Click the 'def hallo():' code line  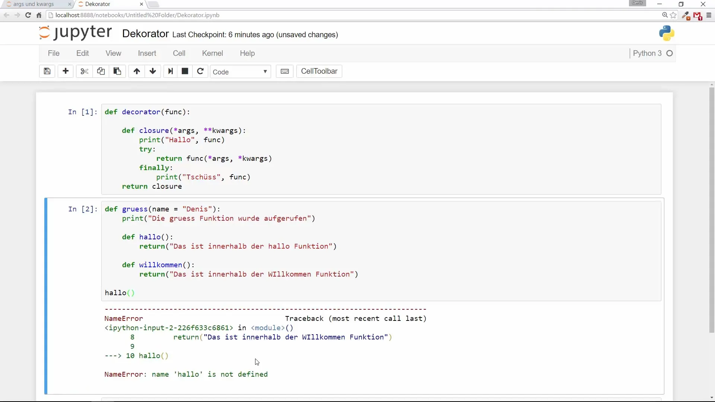(147, 237)
